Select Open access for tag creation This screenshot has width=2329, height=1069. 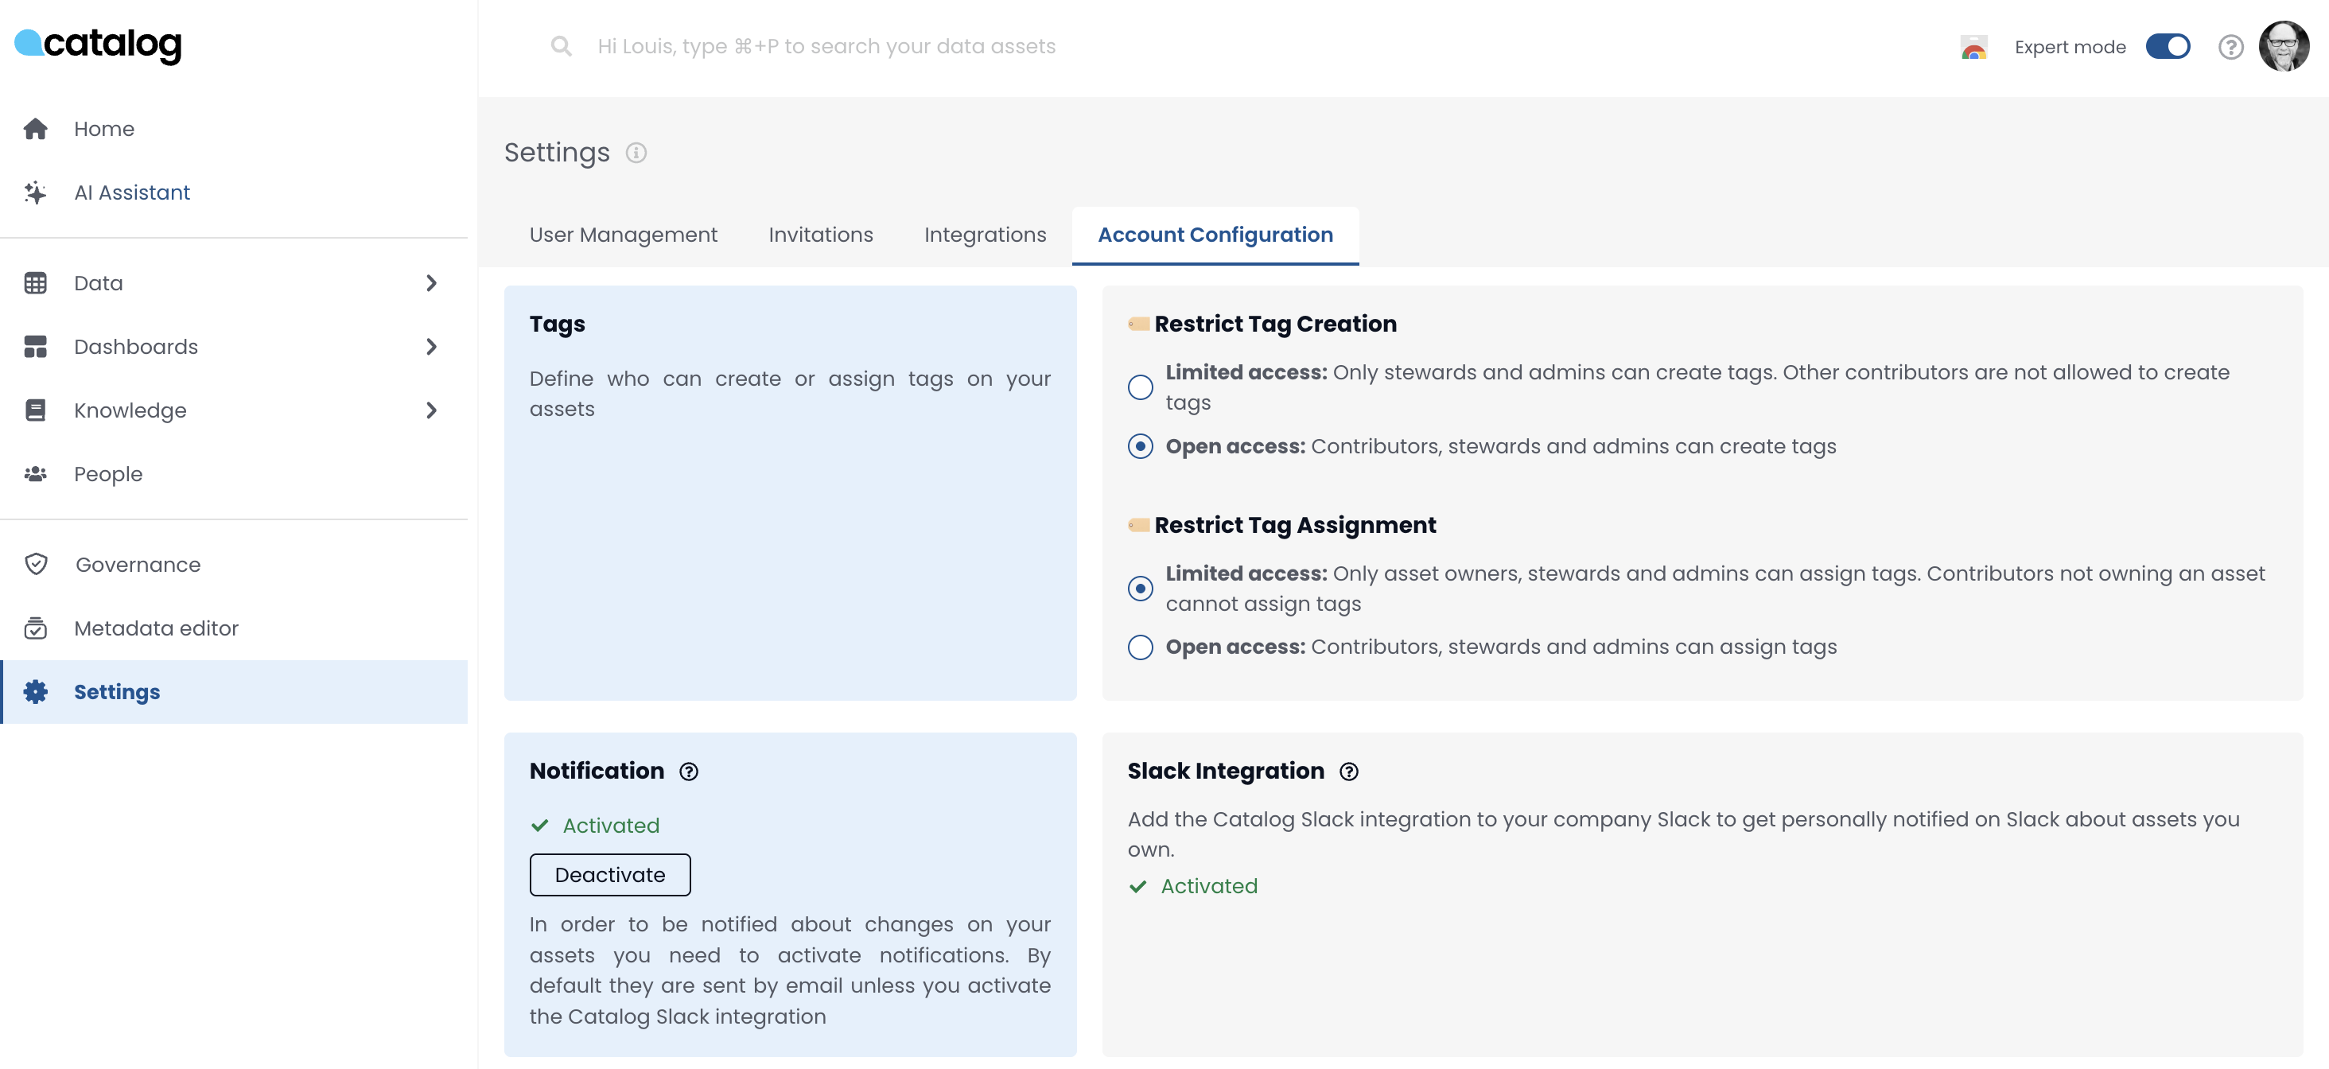pos(1140,447)
